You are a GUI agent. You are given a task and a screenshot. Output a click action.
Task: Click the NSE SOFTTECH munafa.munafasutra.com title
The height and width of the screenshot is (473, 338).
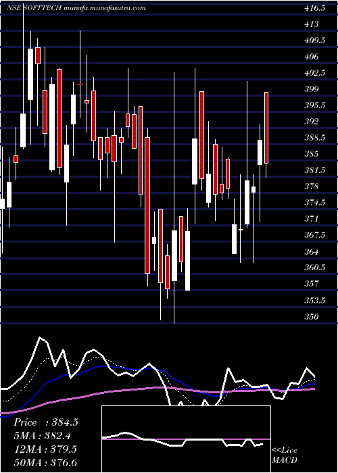76,8
